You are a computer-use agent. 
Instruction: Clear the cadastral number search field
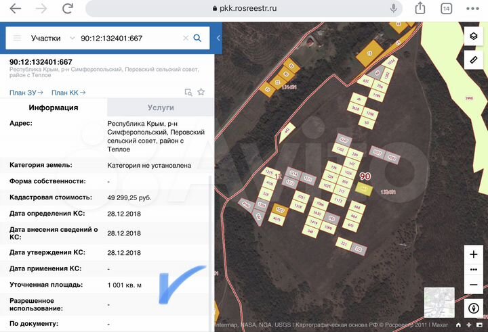(186, 38)
